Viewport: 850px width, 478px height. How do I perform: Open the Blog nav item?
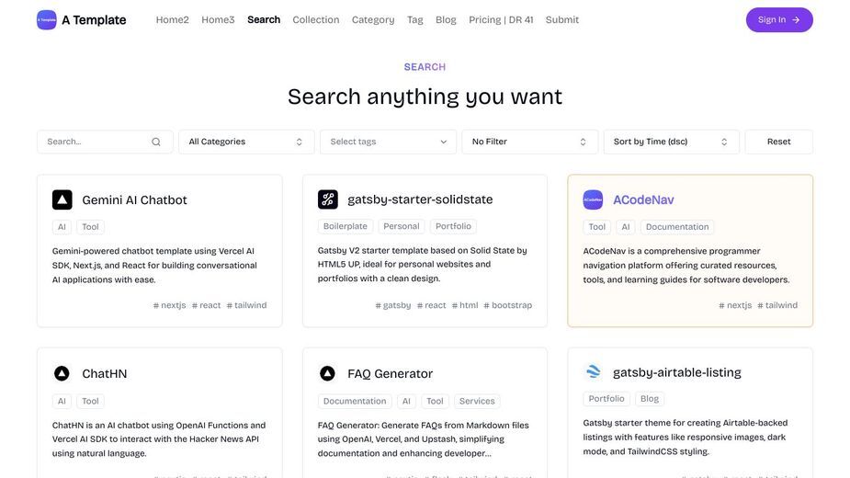[447, 19]
